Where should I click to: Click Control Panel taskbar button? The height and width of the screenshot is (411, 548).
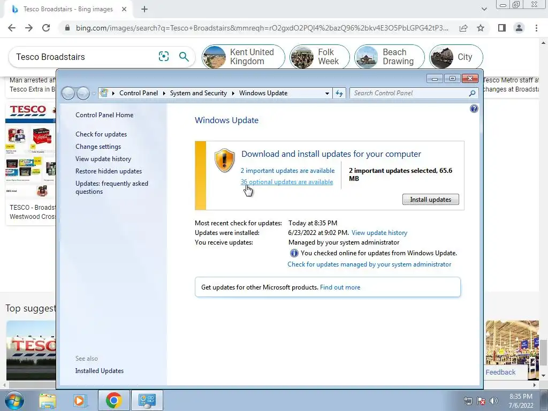147,400
